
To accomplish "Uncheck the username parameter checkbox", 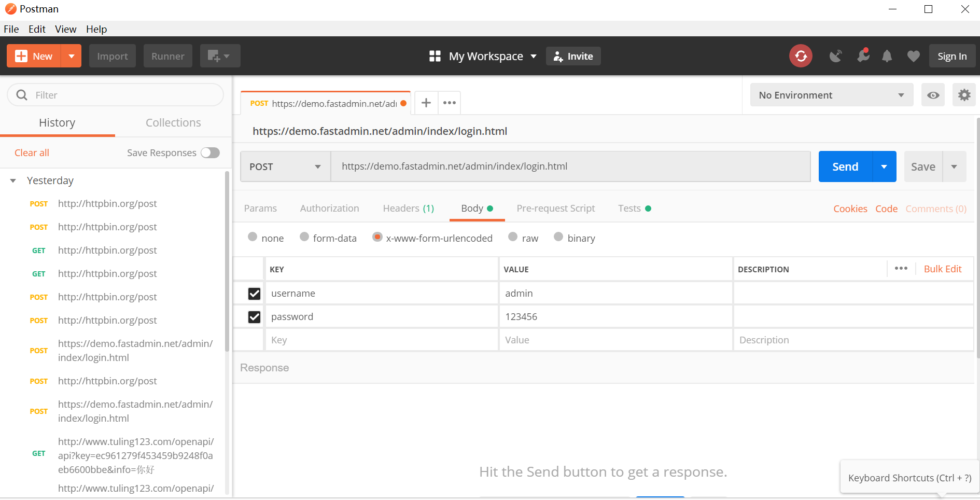I will (254, 294).
